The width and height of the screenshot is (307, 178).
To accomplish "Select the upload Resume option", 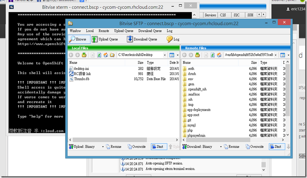I will [x=114, y=146].
